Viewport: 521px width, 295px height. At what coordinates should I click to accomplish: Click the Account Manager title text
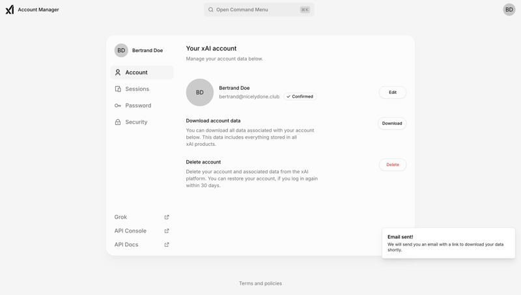(38, 10)
